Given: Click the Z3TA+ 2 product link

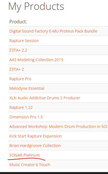Looking at the screenshot, I should [x=16, y=69].
